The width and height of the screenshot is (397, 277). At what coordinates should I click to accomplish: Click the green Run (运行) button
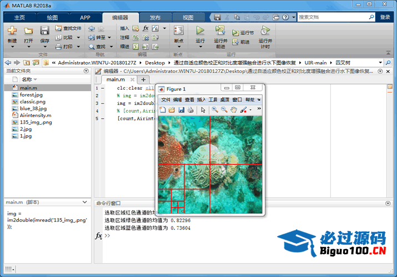click(200, 30)
